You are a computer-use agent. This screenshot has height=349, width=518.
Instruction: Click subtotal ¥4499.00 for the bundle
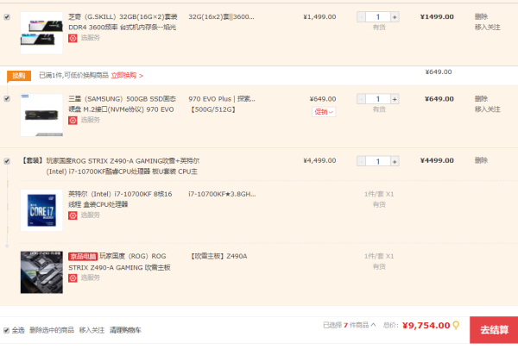click(437, 160)
